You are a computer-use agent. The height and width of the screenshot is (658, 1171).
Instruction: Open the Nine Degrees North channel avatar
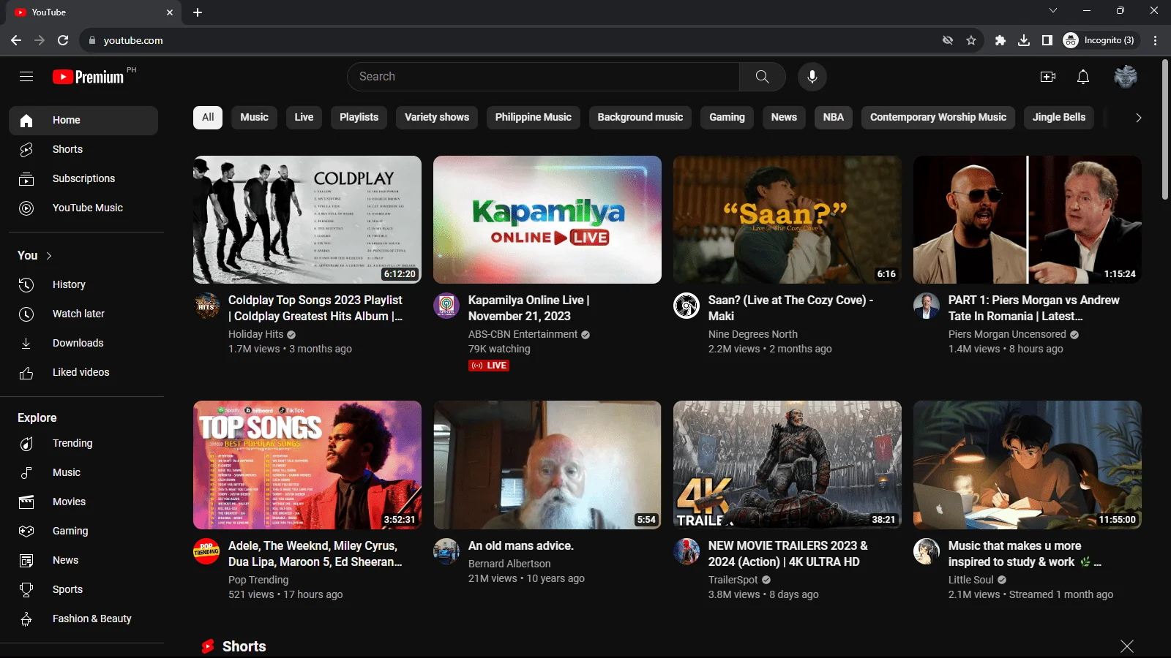coord(686,306)
